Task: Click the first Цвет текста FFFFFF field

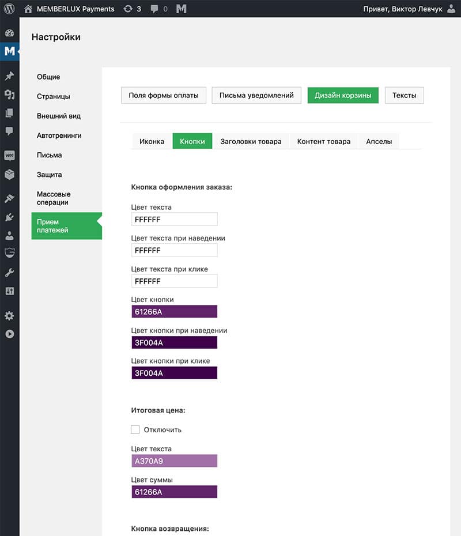Action: pyautogui.click(x=174, y=220)
